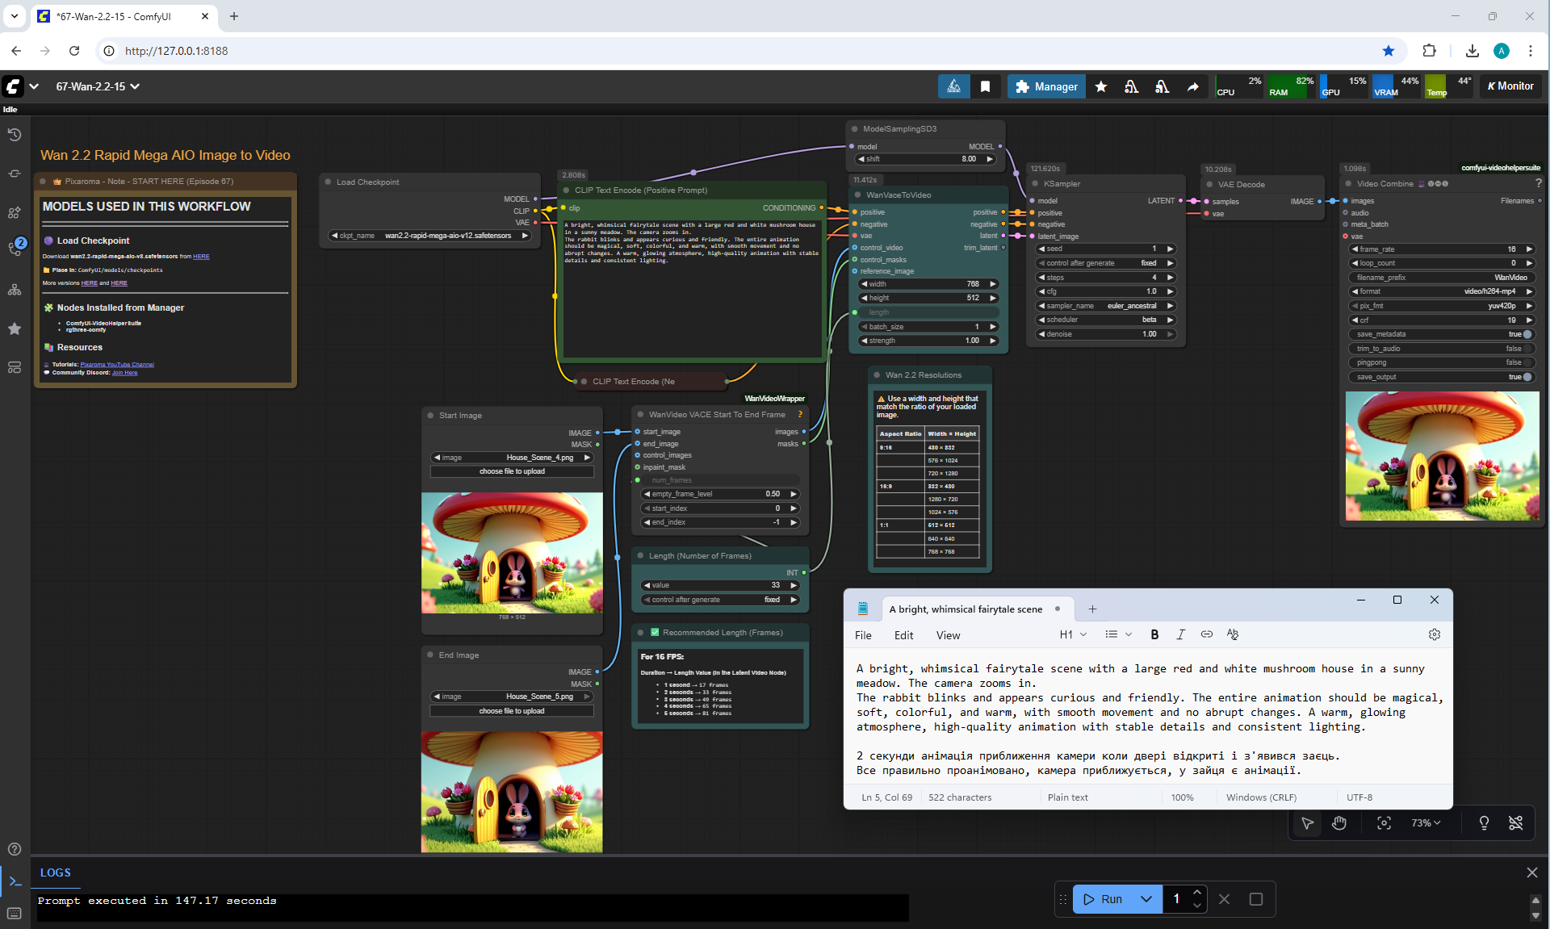Click the bookmark icon in top toolbar
The image size is (1550, 929).
pyautogui.click(x=985, y=86)
